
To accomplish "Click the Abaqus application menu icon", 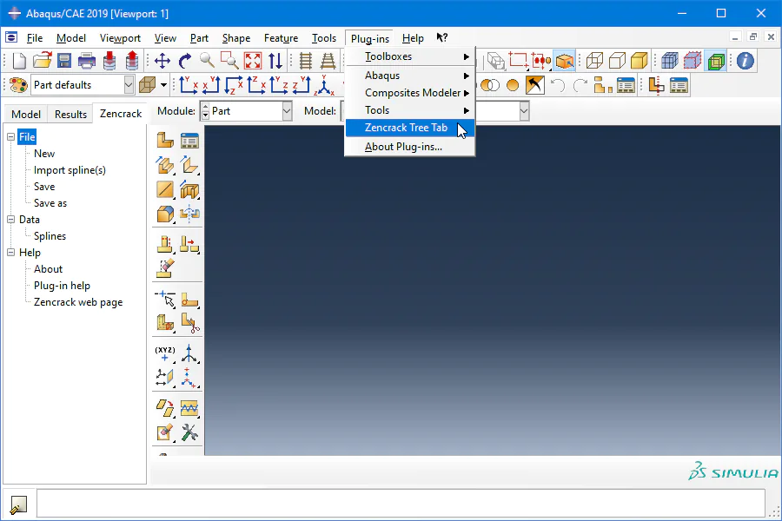I will pyautogui.click(x=11, y=37).
